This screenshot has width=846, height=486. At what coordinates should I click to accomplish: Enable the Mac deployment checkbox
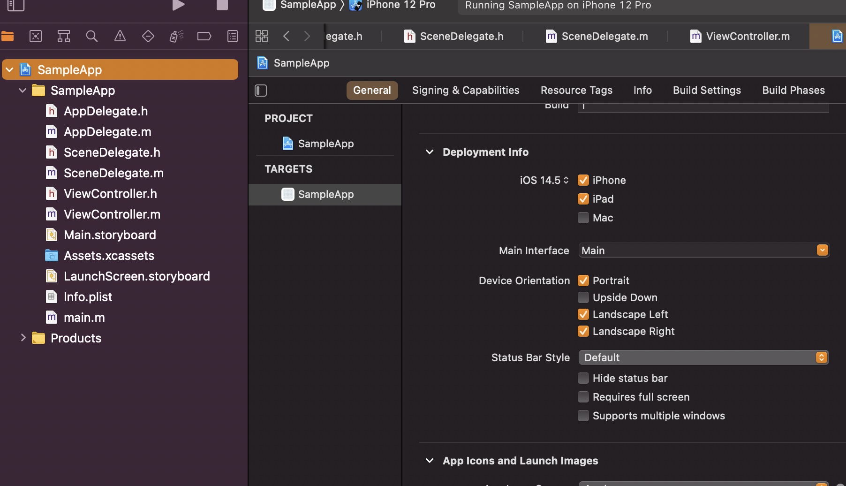pyautogui.click(x=583, y=218)
